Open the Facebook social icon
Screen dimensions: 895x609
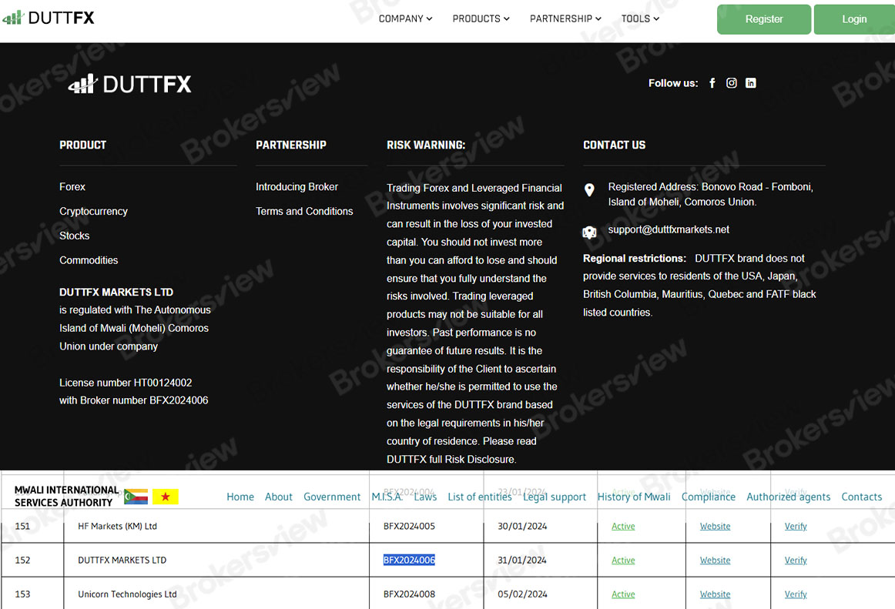712,83
